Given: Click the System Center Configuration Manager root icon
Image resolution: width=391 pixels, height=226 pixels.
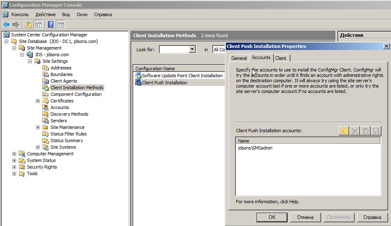Looking at the screenshot, I should click(6, 35).
